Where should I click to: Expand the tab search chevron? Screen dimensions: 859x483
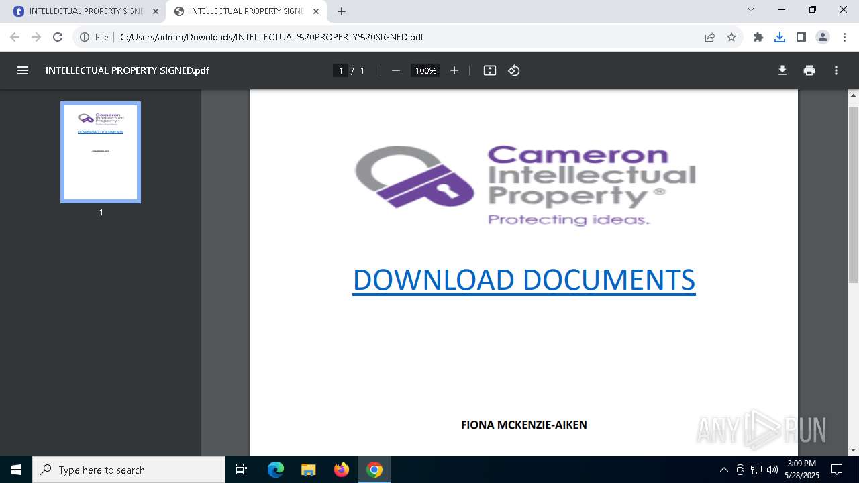pos(751,9)
